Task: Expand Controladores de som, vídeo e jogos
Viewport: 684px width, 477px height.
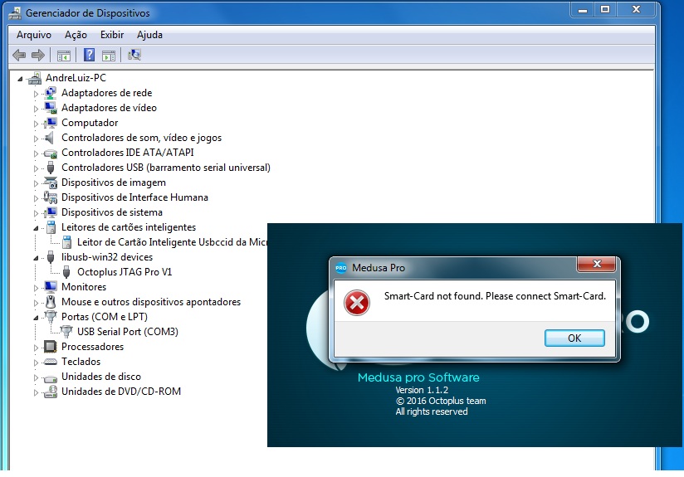Action: 37,139
